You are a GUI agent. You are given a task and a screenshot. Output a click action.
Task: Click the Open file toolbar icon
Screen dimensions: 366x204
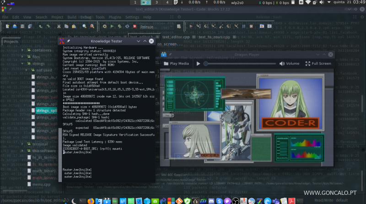15,27
